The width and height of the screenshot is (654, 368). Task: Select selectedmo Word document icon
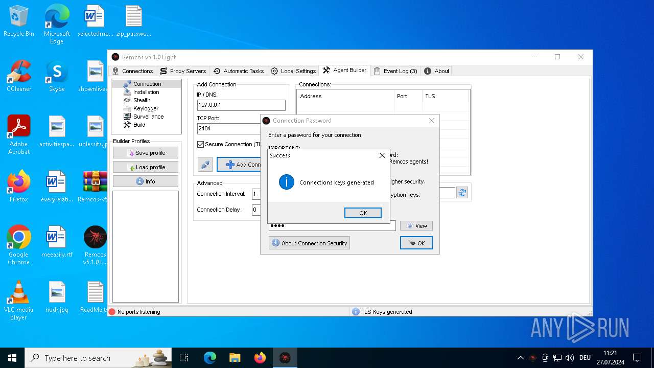point(95,21)
